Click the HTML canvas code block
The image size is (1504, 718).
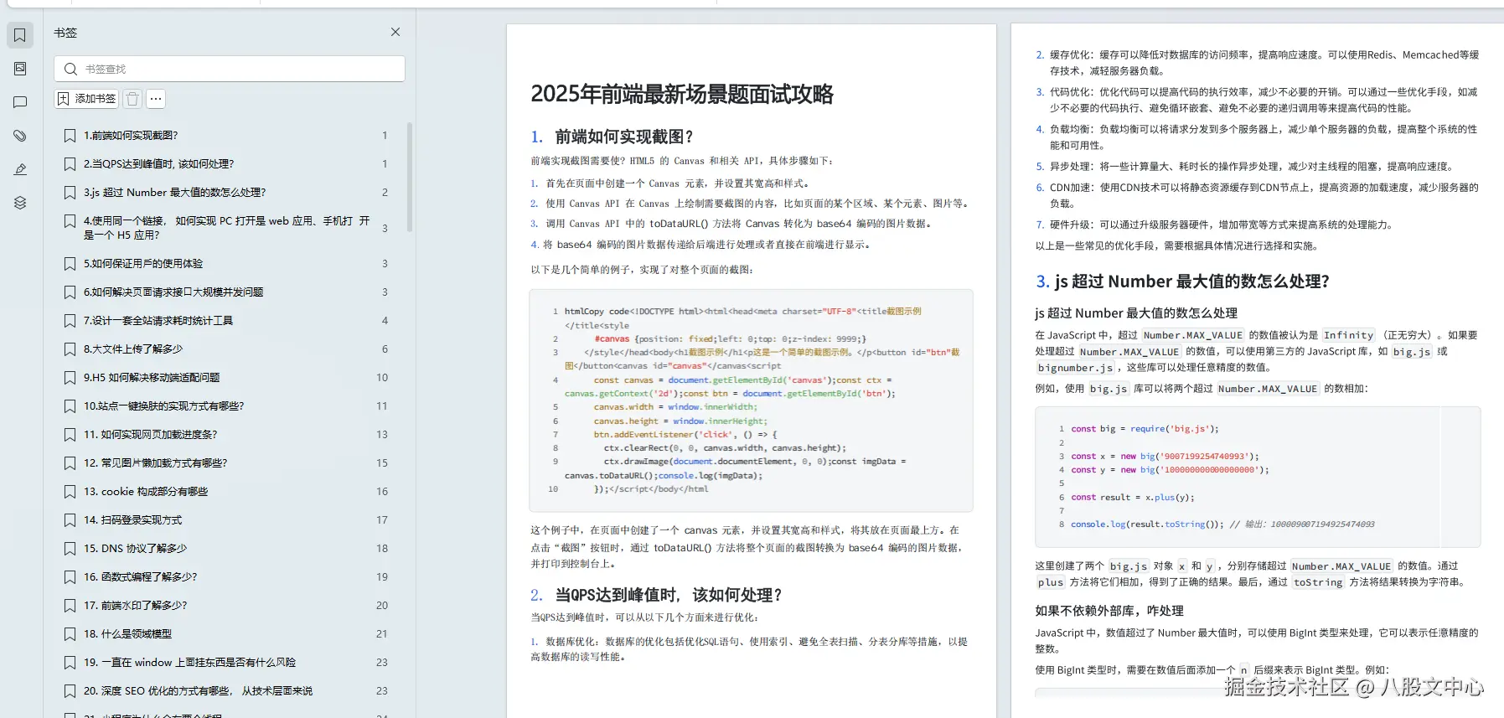click(751, 400)
